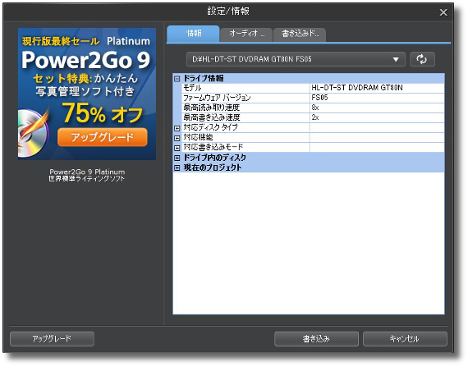Collapse the ドライブ情報 section
The height and width of the screenshot is (367, 468).
click(x=177, y=79)
